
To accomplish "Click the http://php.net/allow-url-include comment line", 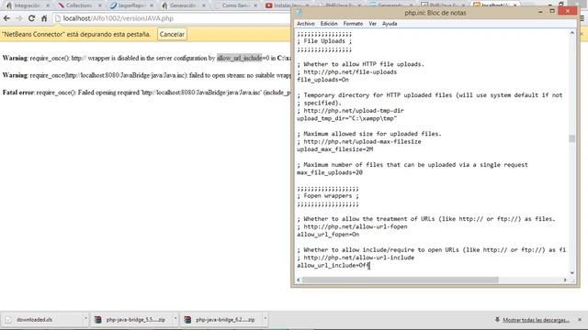I will click(356, 258).
